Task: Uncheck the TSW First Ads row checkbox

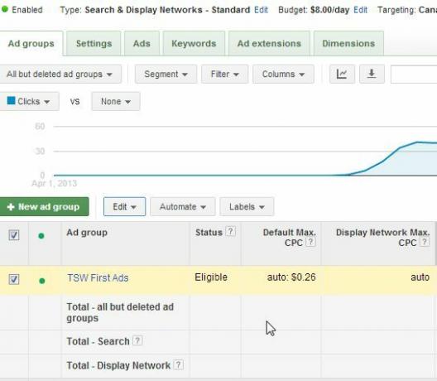Action: click(14, 279)
